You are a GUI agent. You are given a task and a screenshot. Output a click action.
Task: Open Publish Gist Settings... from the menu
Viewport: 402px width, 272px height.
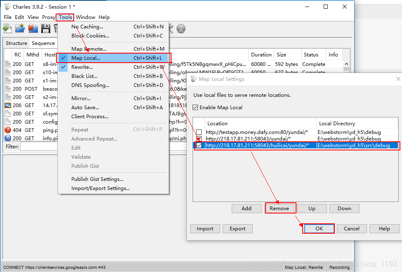[113, 179]
